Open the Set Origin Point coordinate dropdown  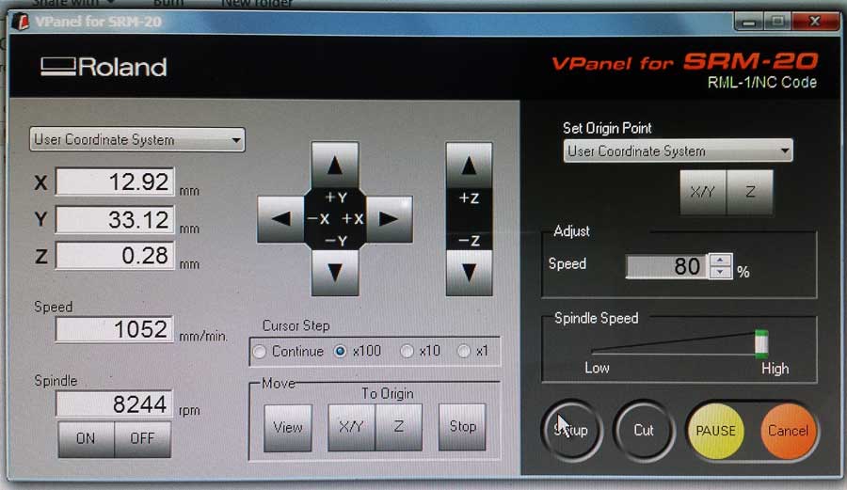click(678, 151)
